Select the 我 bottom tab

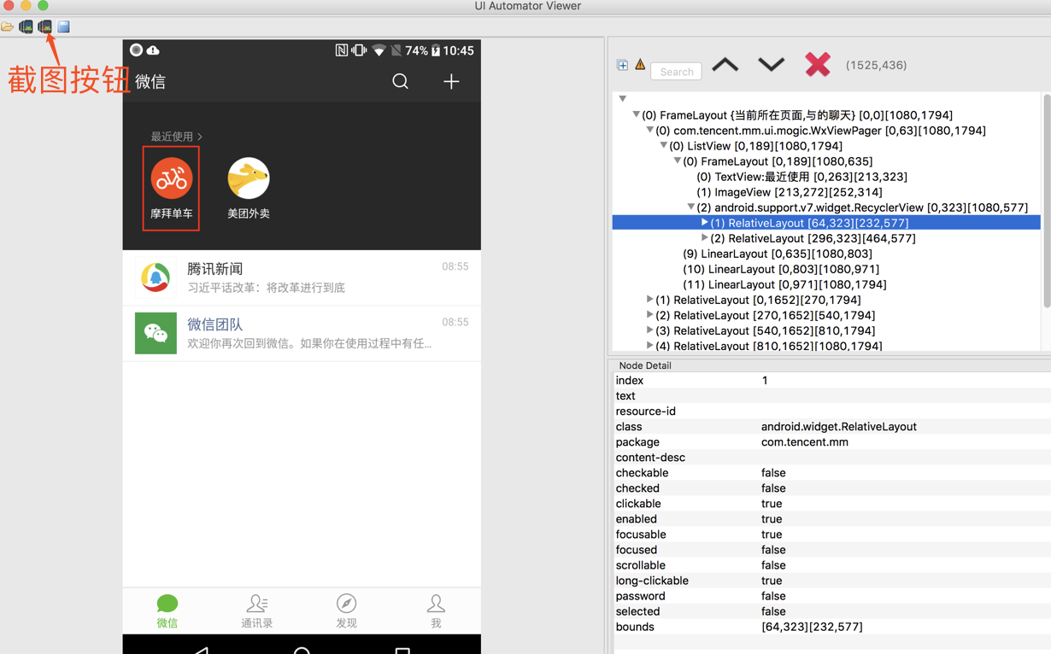coord(436,611)
